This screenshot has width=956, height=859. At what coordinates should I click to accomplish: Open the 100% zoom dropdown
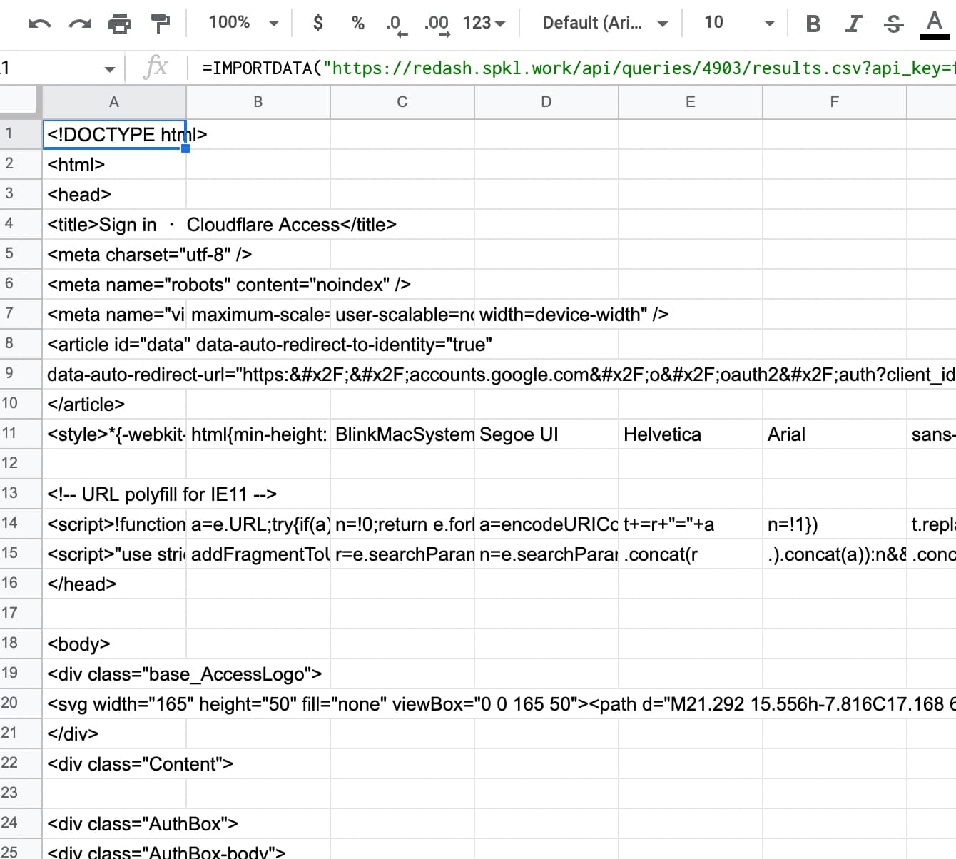tap(243, 23)
